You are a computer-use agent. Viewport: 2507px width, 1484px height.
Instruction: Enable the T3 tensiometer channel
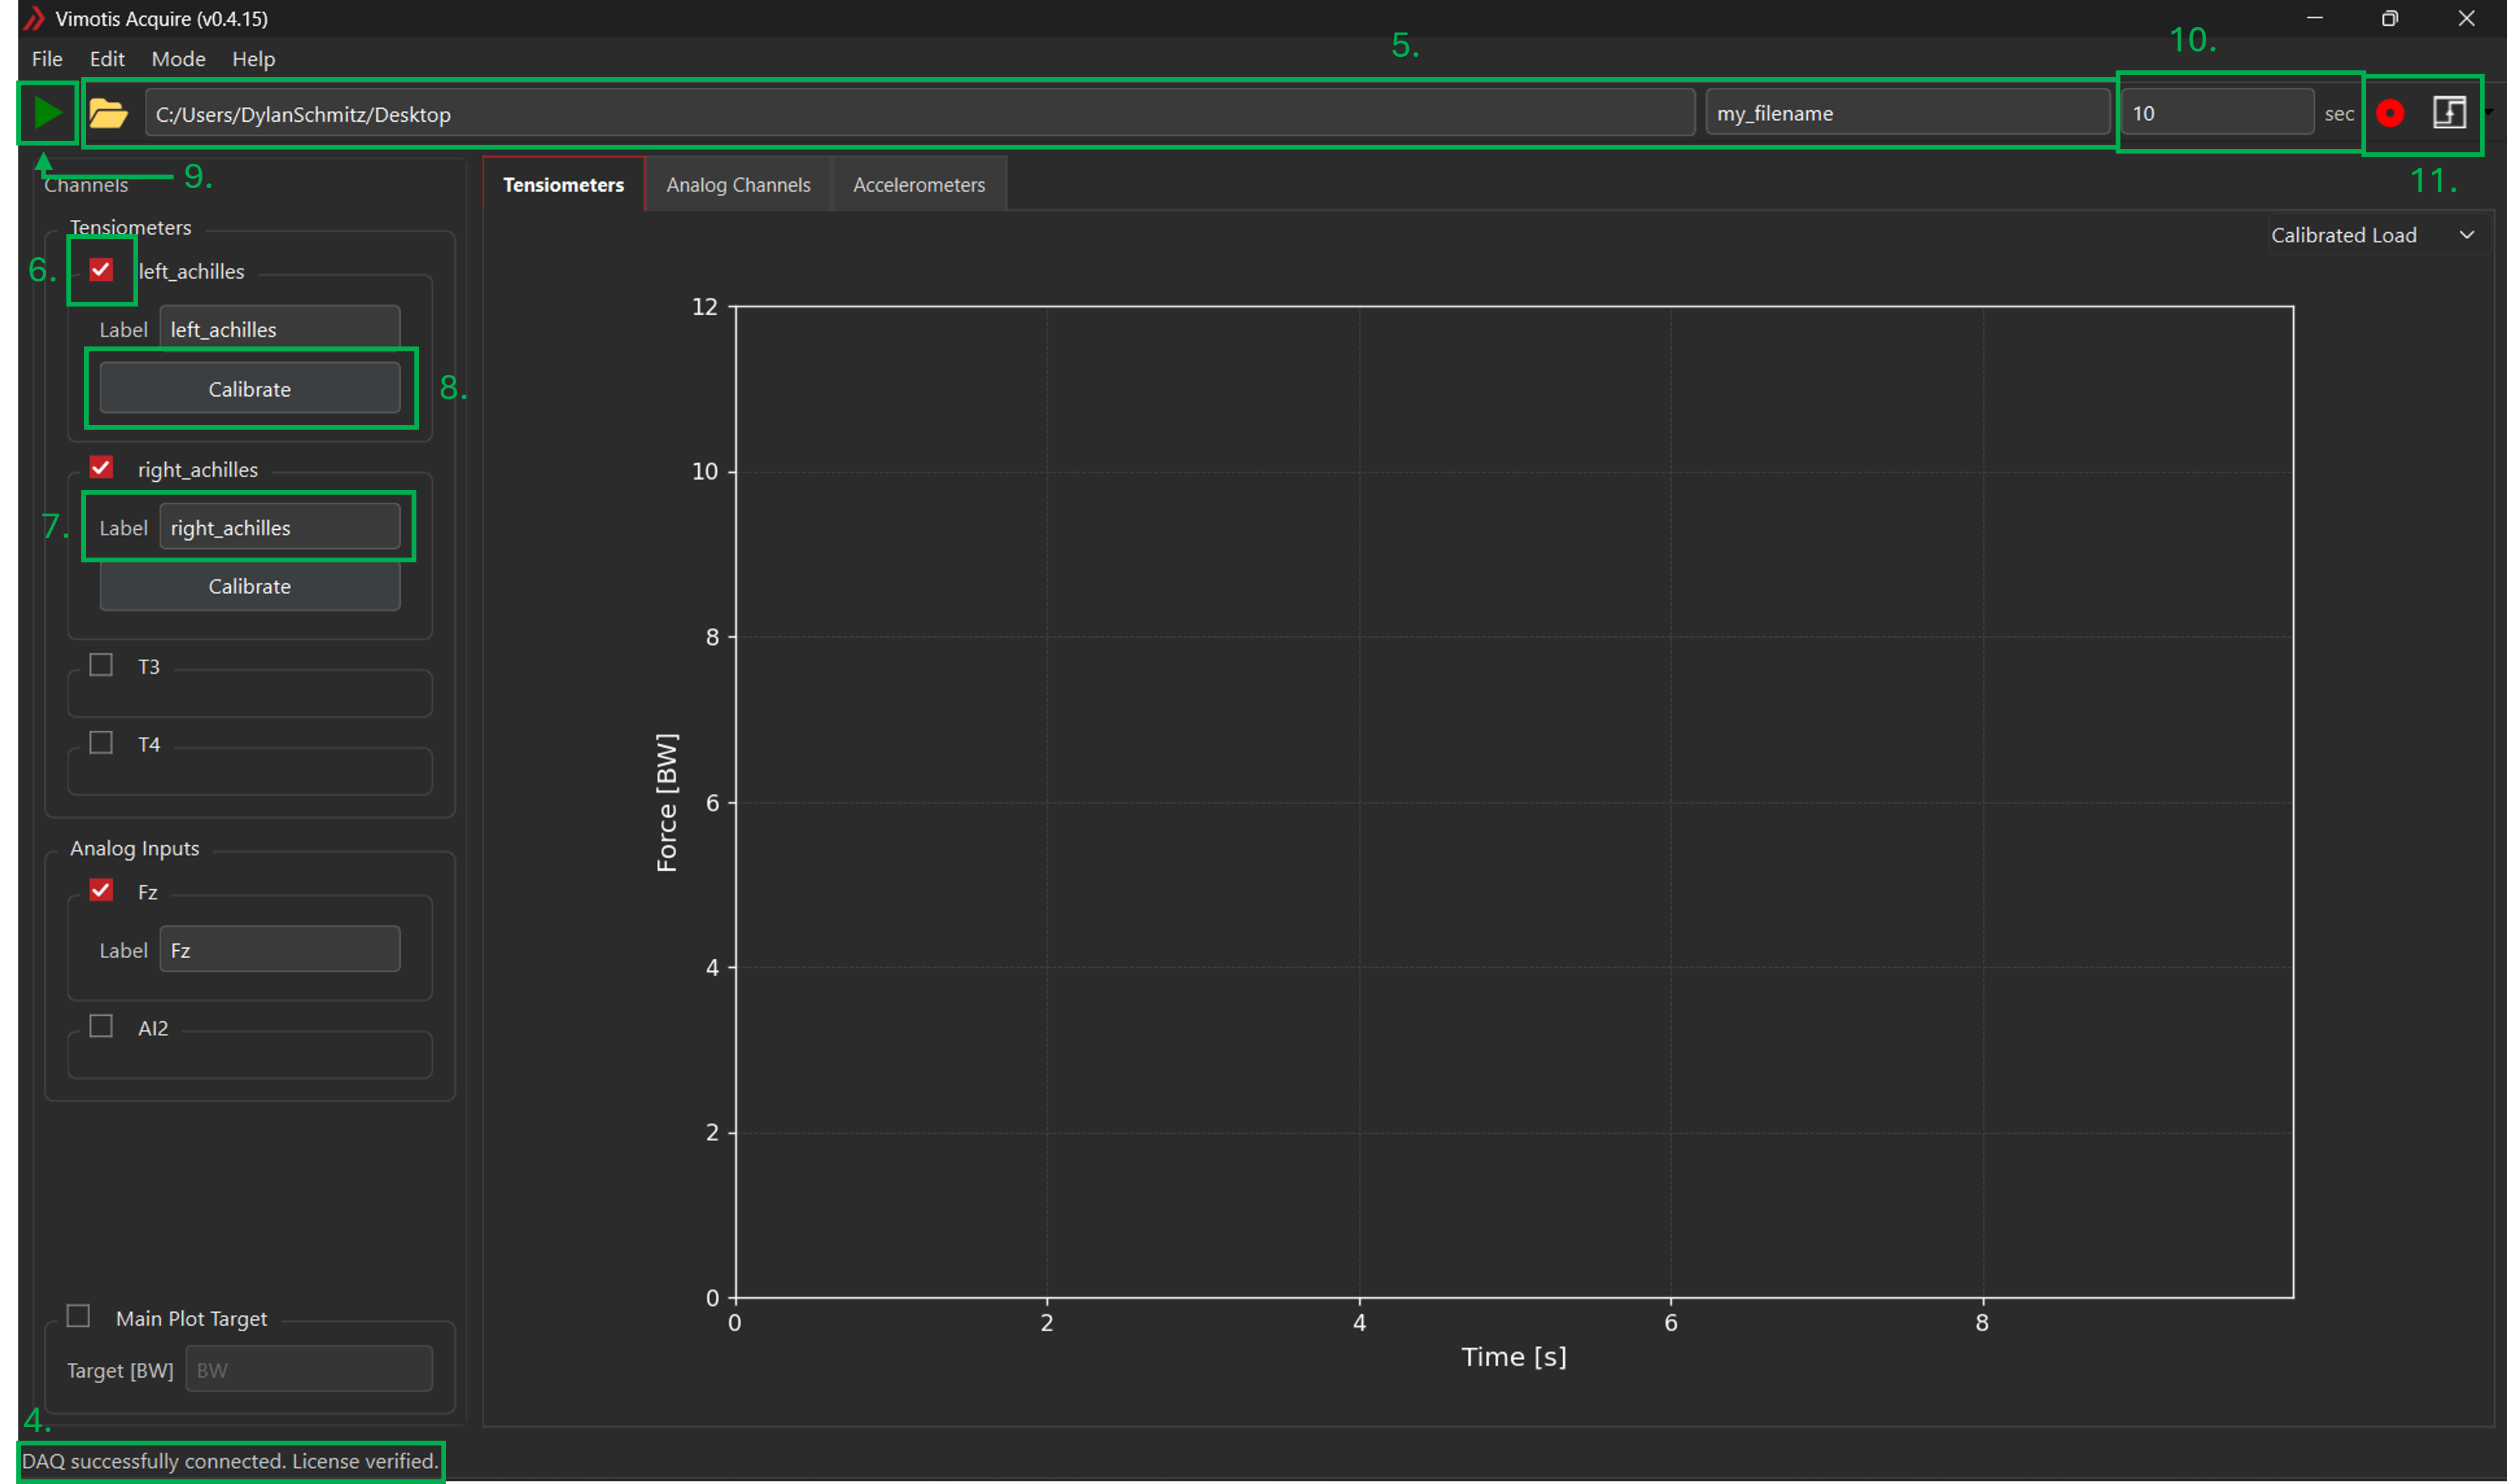101,665
